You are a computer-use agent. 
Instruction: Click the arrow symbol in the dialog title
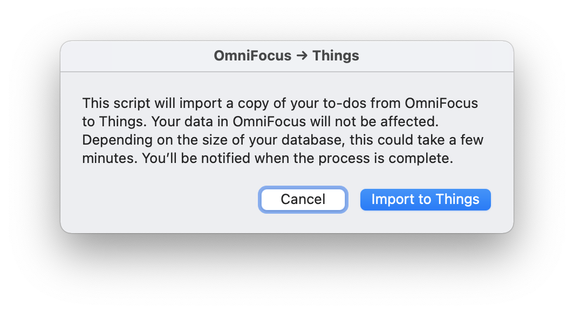coord(302,56)
